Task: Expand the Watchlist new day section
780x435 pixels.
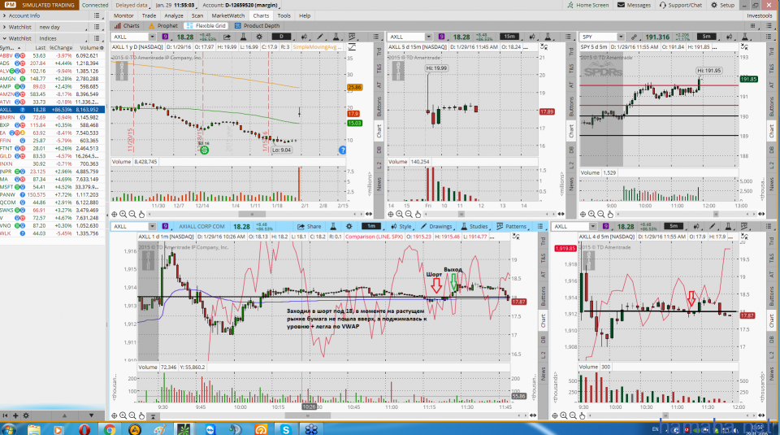Action: click(5, 28)
